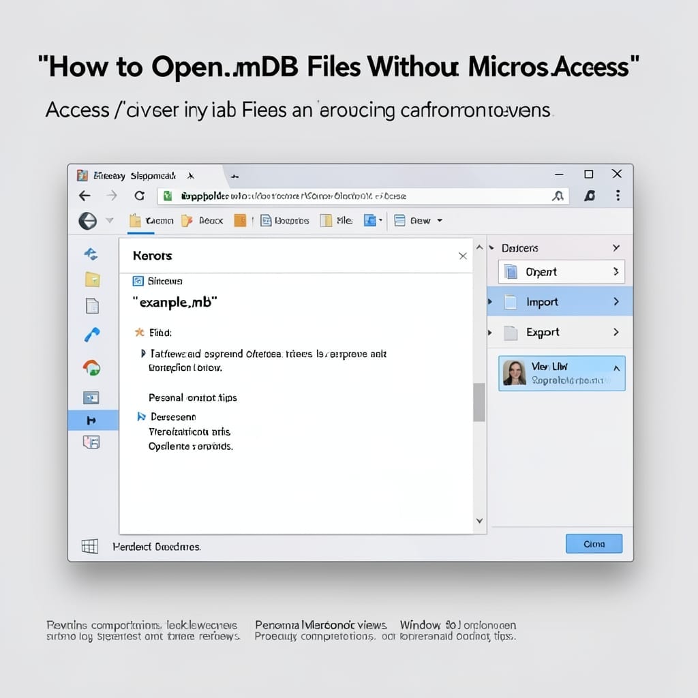Click the orange square toolbar icon
Image resolution: width=698 pixels, height=698 pixels.
tap(240, 220)
